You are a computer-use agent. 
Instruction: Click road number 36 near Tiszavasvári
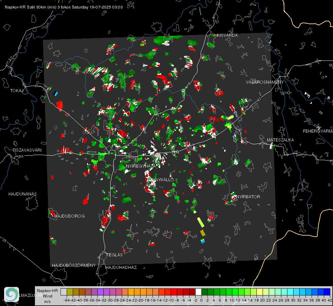[21, 156]
